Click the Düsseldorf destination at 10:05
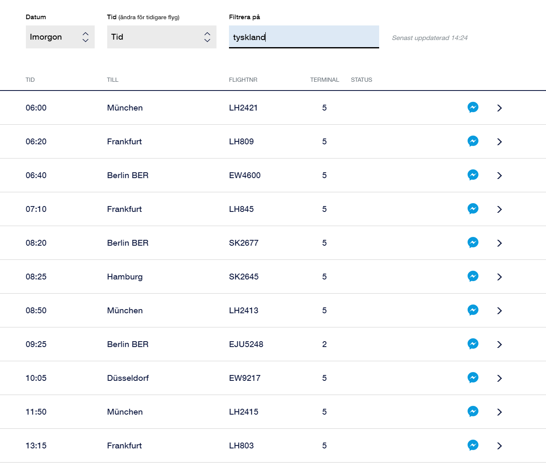The height and width of the screenshot is (463, 546). click(128, 378)
